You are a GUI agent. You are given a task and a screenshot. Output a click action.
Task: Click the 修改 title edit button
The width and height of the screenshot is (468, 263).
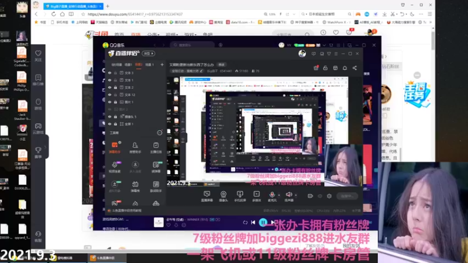click(x=222, y=64)
